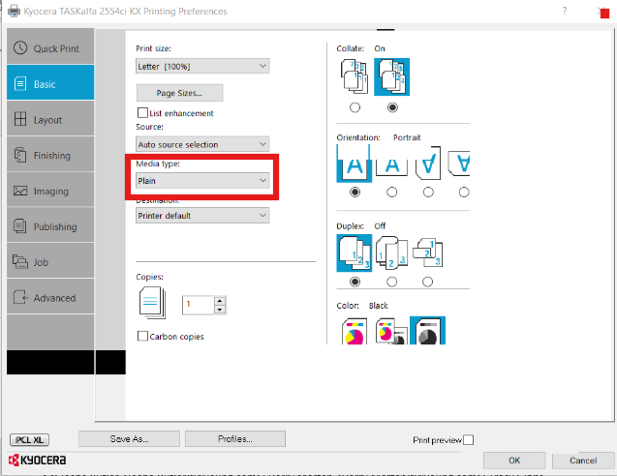Click the Copies number field

click(x=198, y=305)
